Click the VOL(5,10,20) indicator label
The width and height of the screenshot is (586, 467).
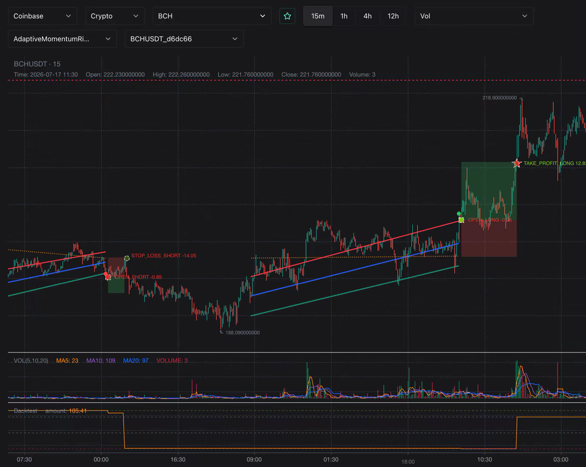tap(31, 361)
